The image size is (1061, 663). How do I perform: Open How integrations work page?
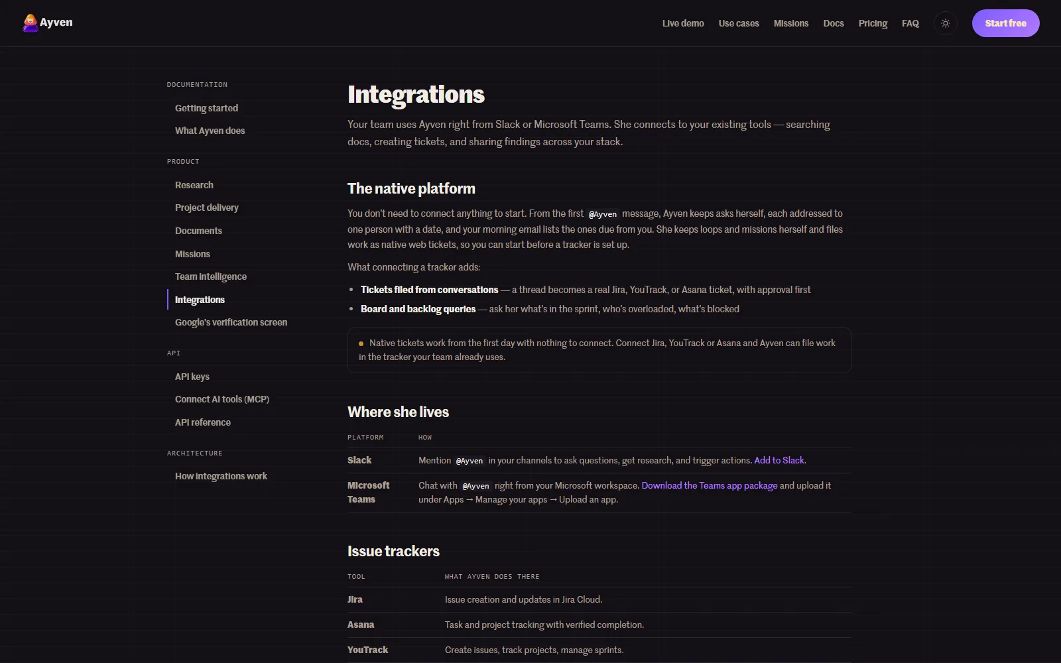pyautogui.click(x=221, y=476)
